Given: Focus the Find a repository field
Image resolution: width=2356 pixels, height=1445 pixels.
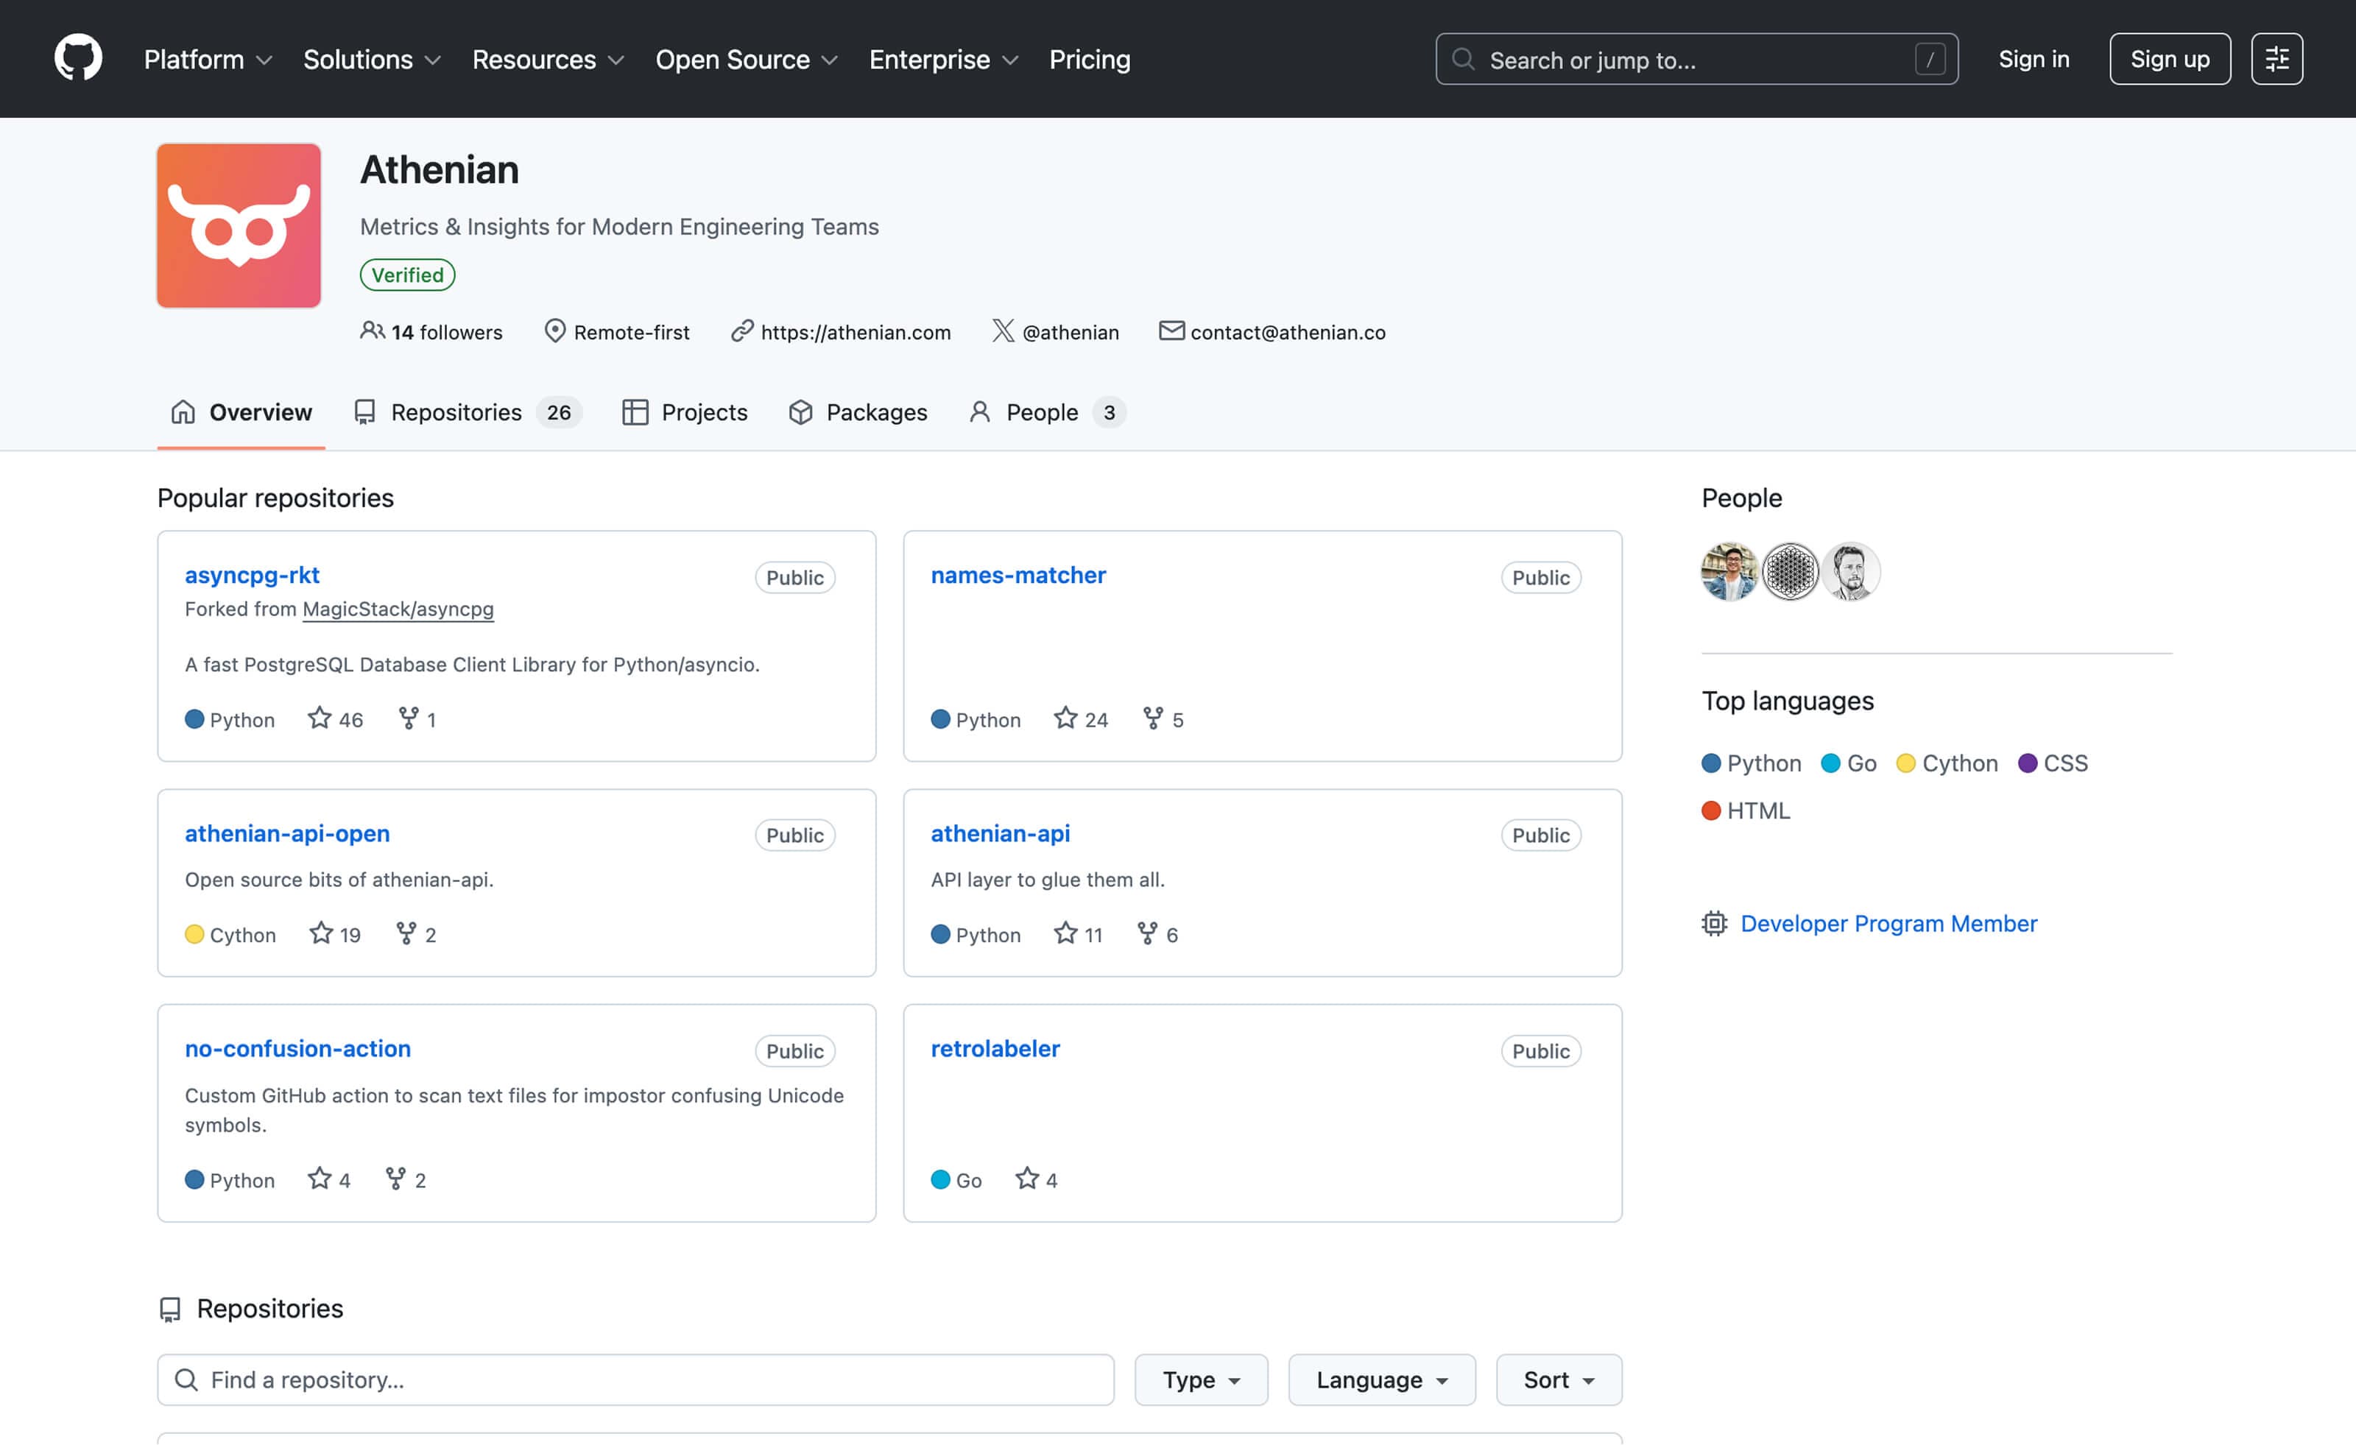Looking at the screenshot, I should pyautogui.click(x=636, y=1379).
